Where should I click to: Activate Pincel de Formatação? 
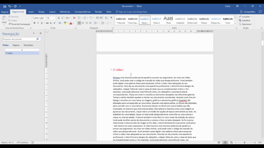(19, 24)
